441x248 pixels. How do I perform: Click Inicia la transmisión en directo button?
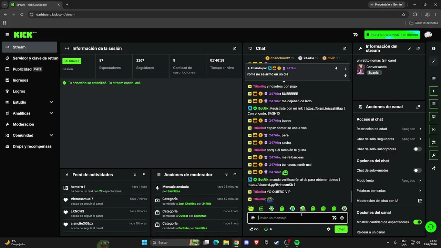coord(392,35)
